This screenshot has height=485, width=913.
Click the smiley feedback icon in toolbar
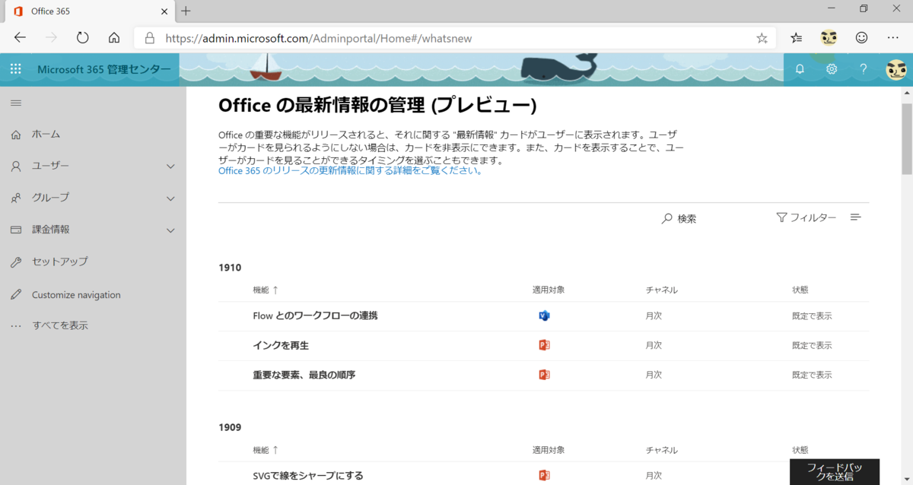(x=861, y=37)
